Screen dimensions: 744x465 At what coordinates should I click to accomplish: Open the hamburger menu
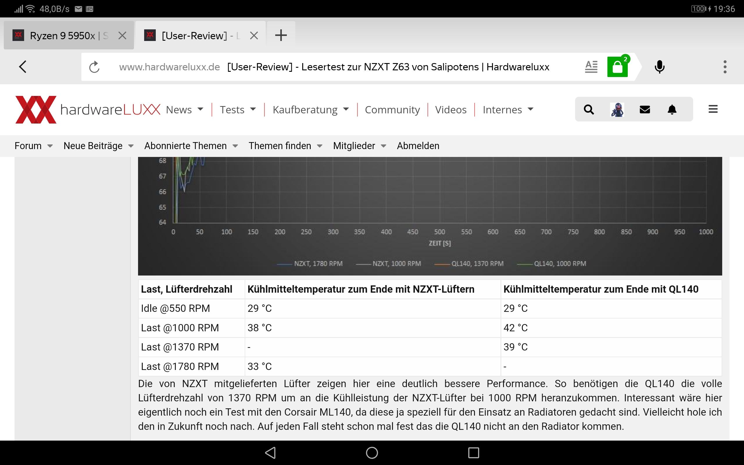[x=713, y=109]
